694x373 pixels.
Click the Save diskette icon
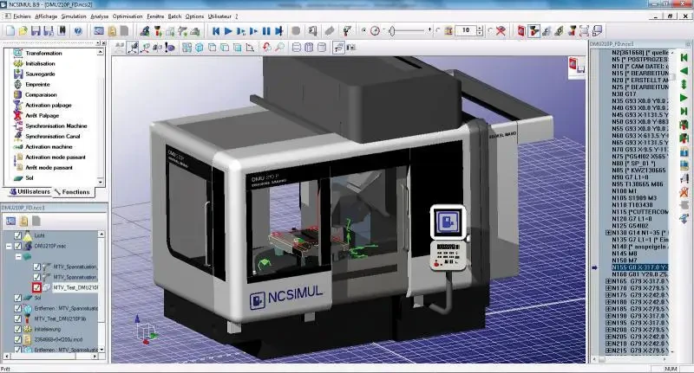tap(36, 31)
